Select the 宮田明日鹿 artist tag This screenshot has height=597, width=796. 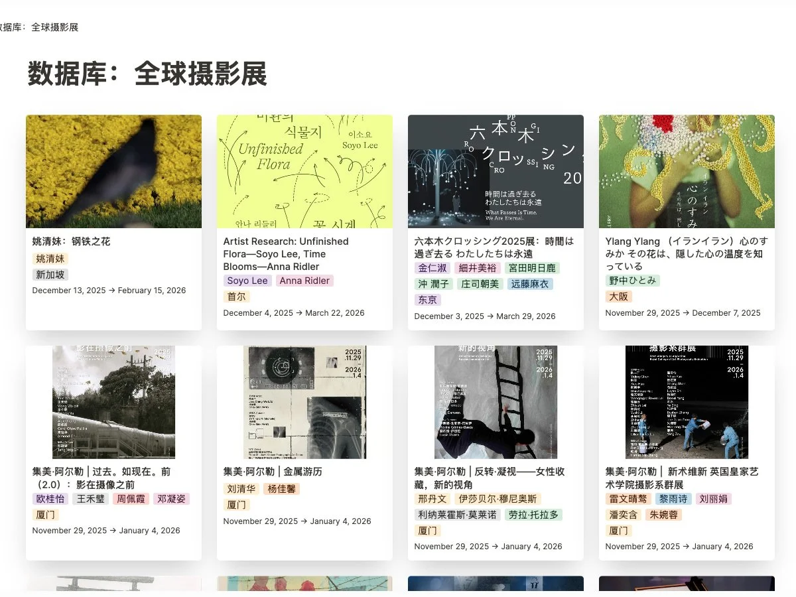[532, 269]
